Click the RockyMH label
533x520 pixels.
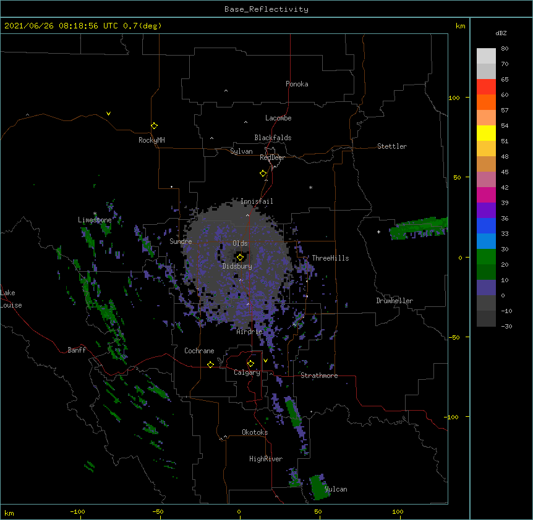(x=151, y=140)
